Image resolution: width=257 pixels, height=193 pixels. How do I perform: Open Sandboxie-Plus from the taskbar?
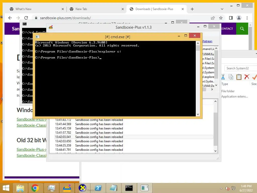[x=67, y=188]
